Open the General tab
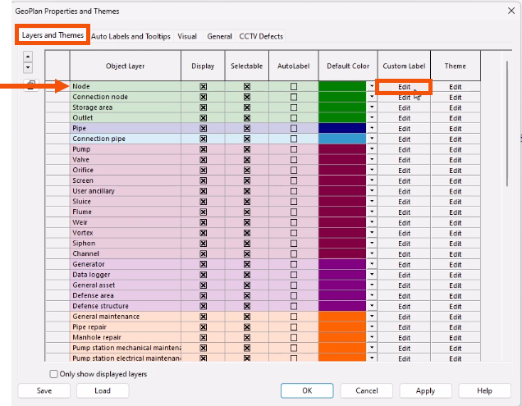Screen dimensions: 522x406 (x=219, y=36)
